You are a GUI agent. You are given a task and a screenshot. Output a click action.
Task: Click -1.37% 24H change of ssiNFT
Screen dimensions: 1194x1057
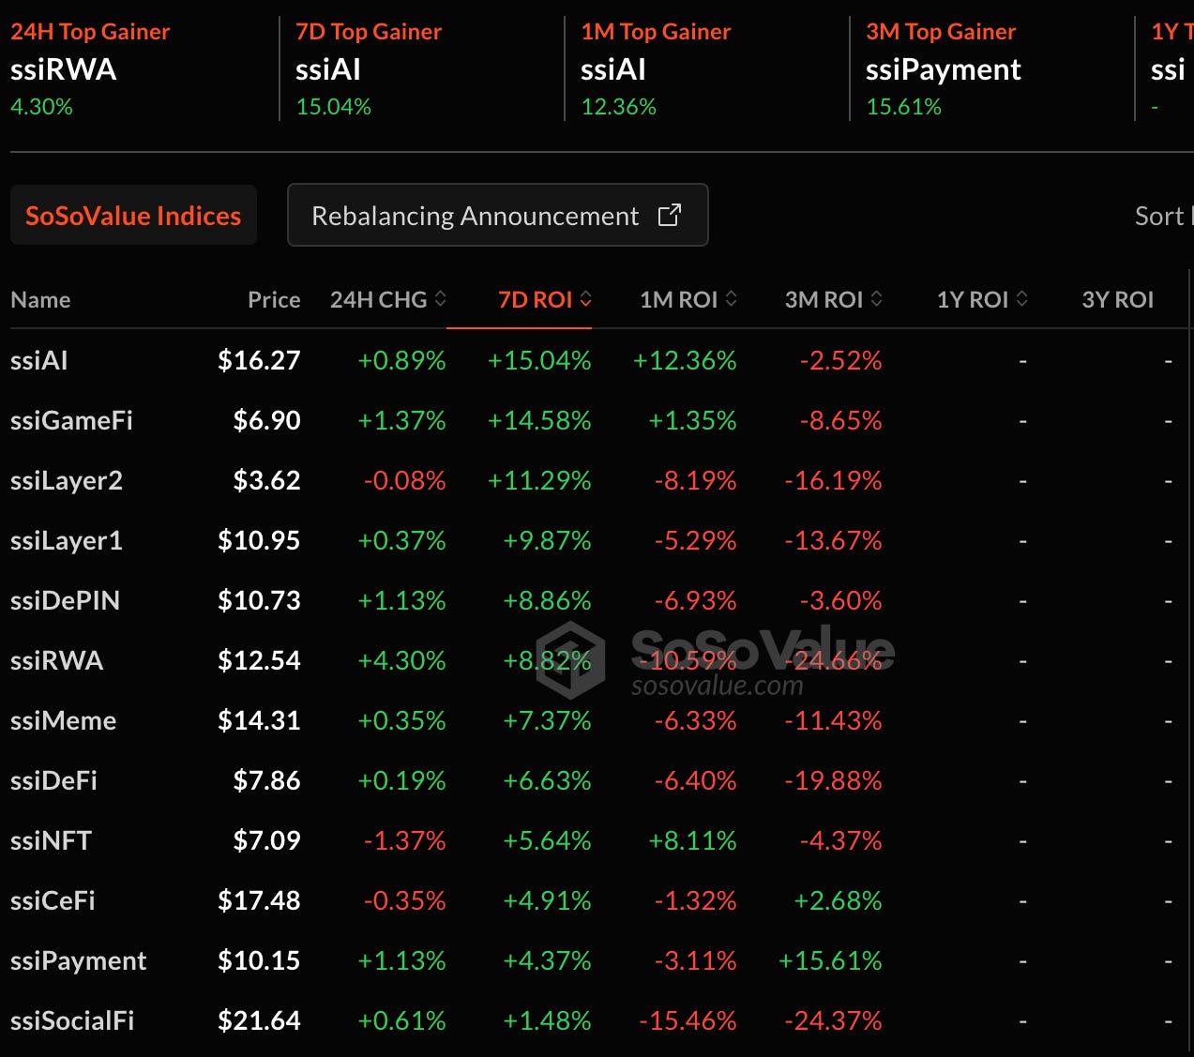[404, 840]
